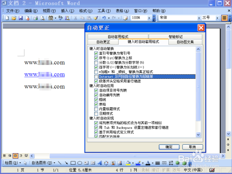Uncheck 直引号替换为弯引号 option

[x=96, y=53]
